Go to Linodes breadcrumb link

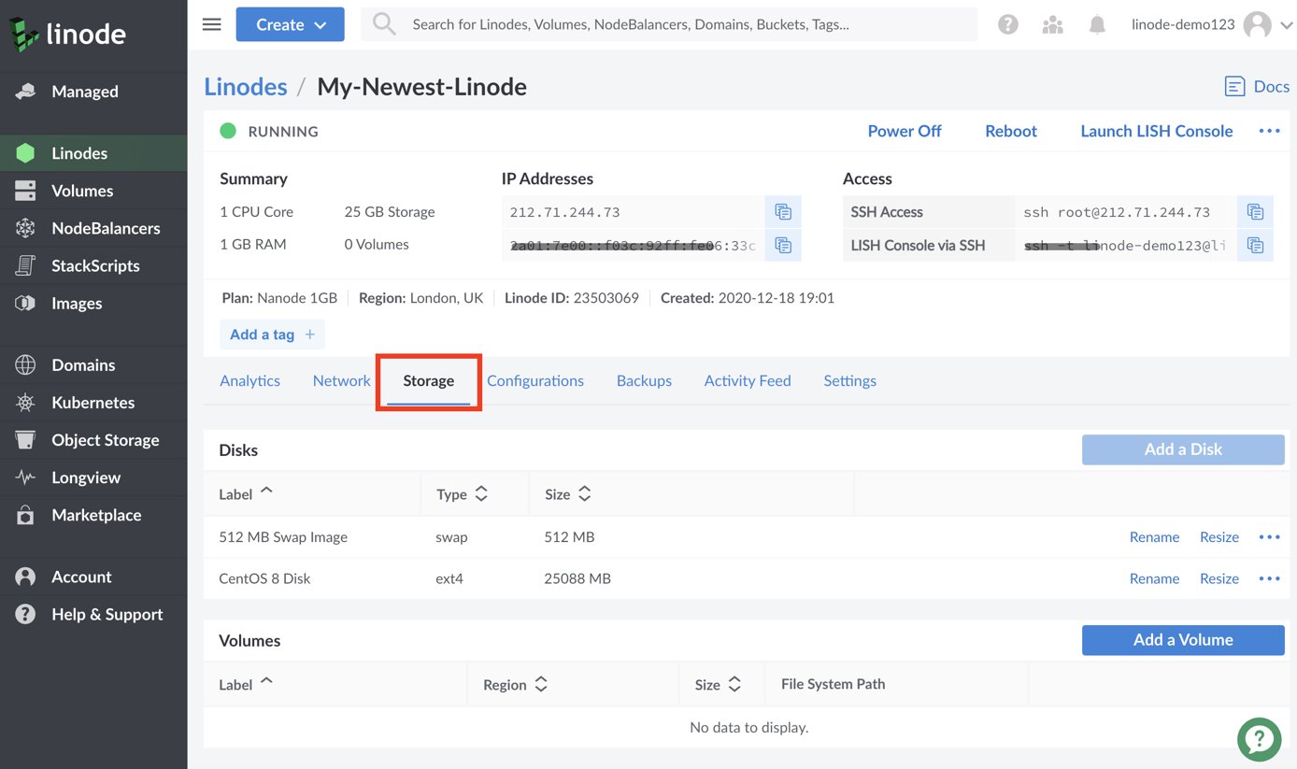point(246,87)
